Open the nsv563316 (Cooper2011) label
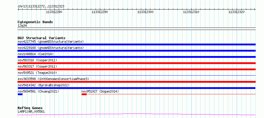 37,60
